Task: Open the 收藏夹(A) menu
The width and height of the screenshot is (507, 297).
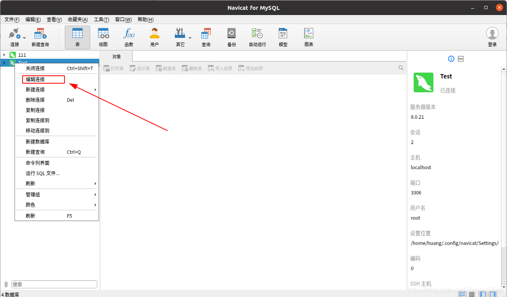Action: coord(78,19)
